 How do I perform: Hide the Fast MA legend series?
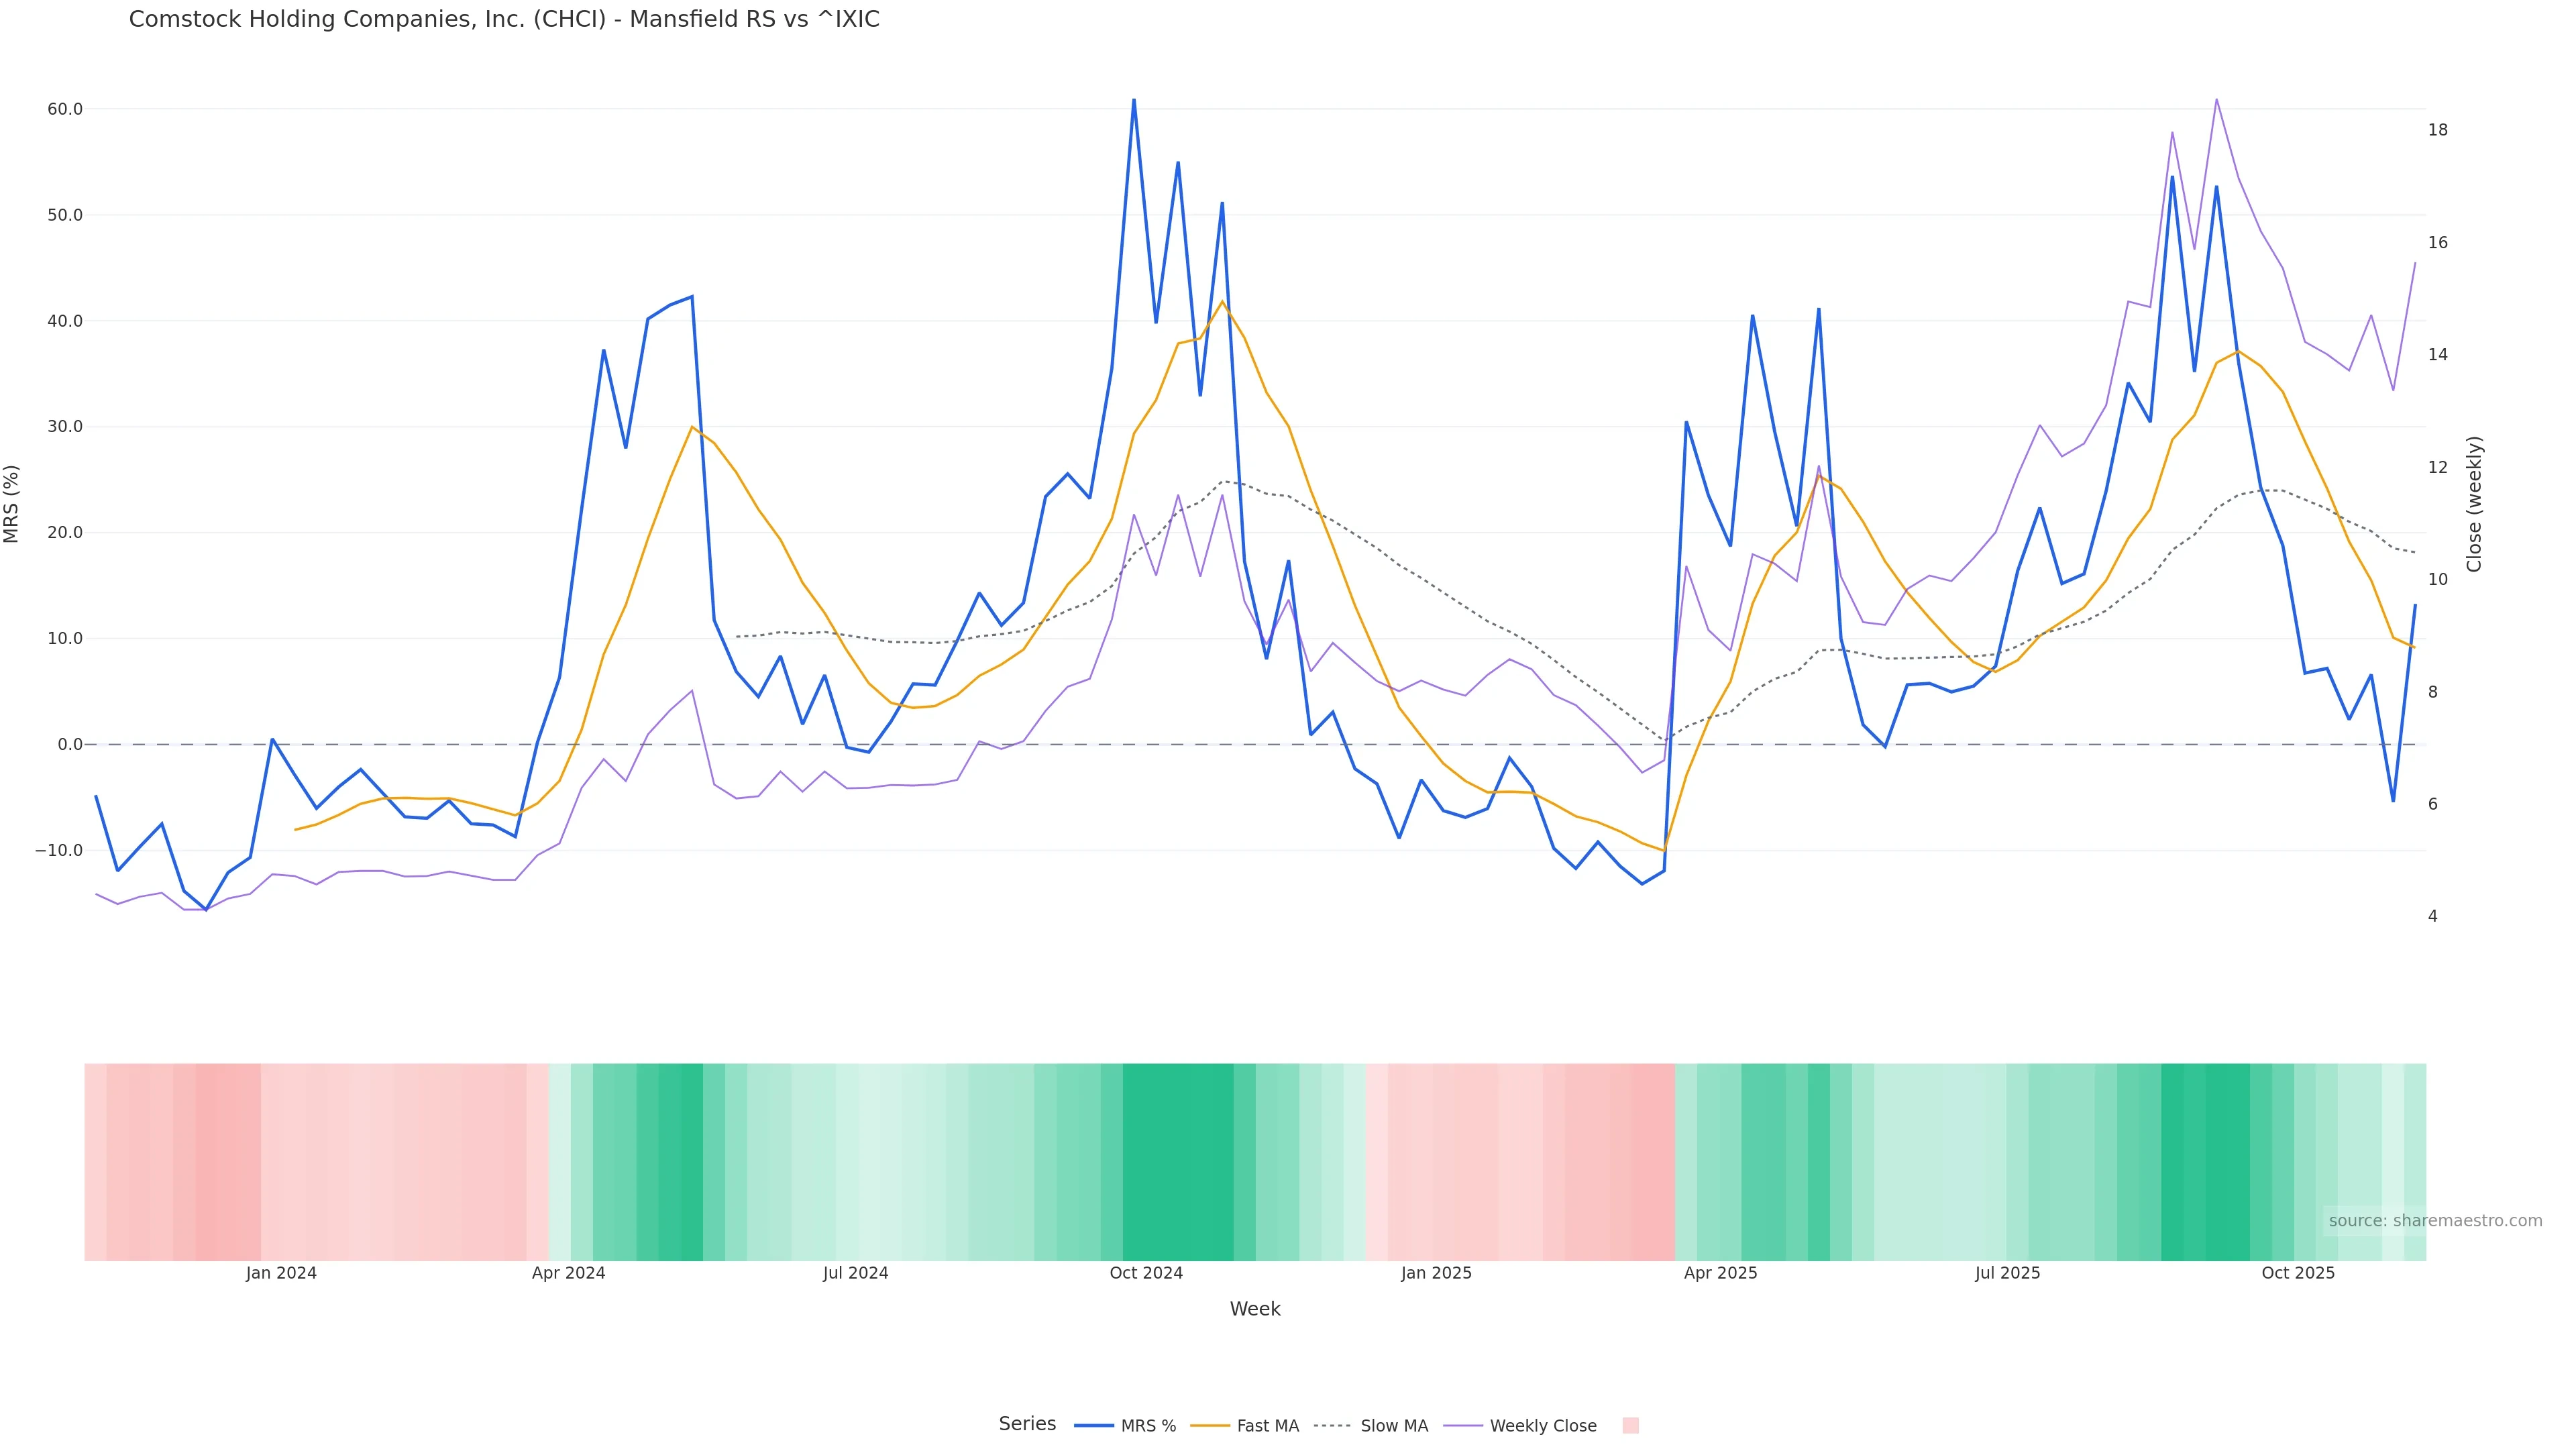tap(1267, 1426)
